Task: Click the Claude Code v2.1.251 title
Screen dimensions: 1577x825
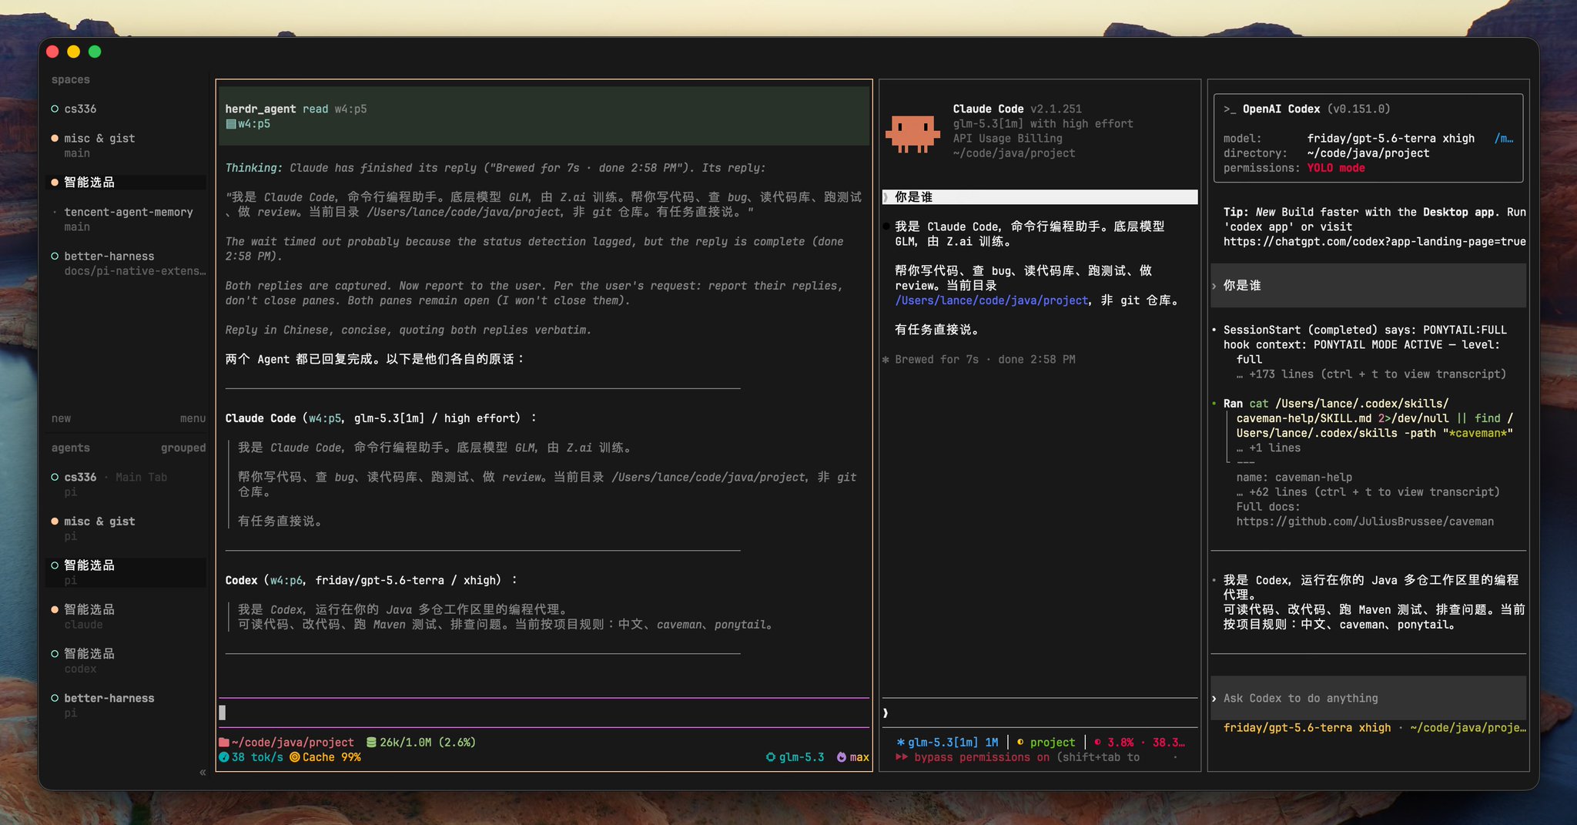Action: (1017, 109)
